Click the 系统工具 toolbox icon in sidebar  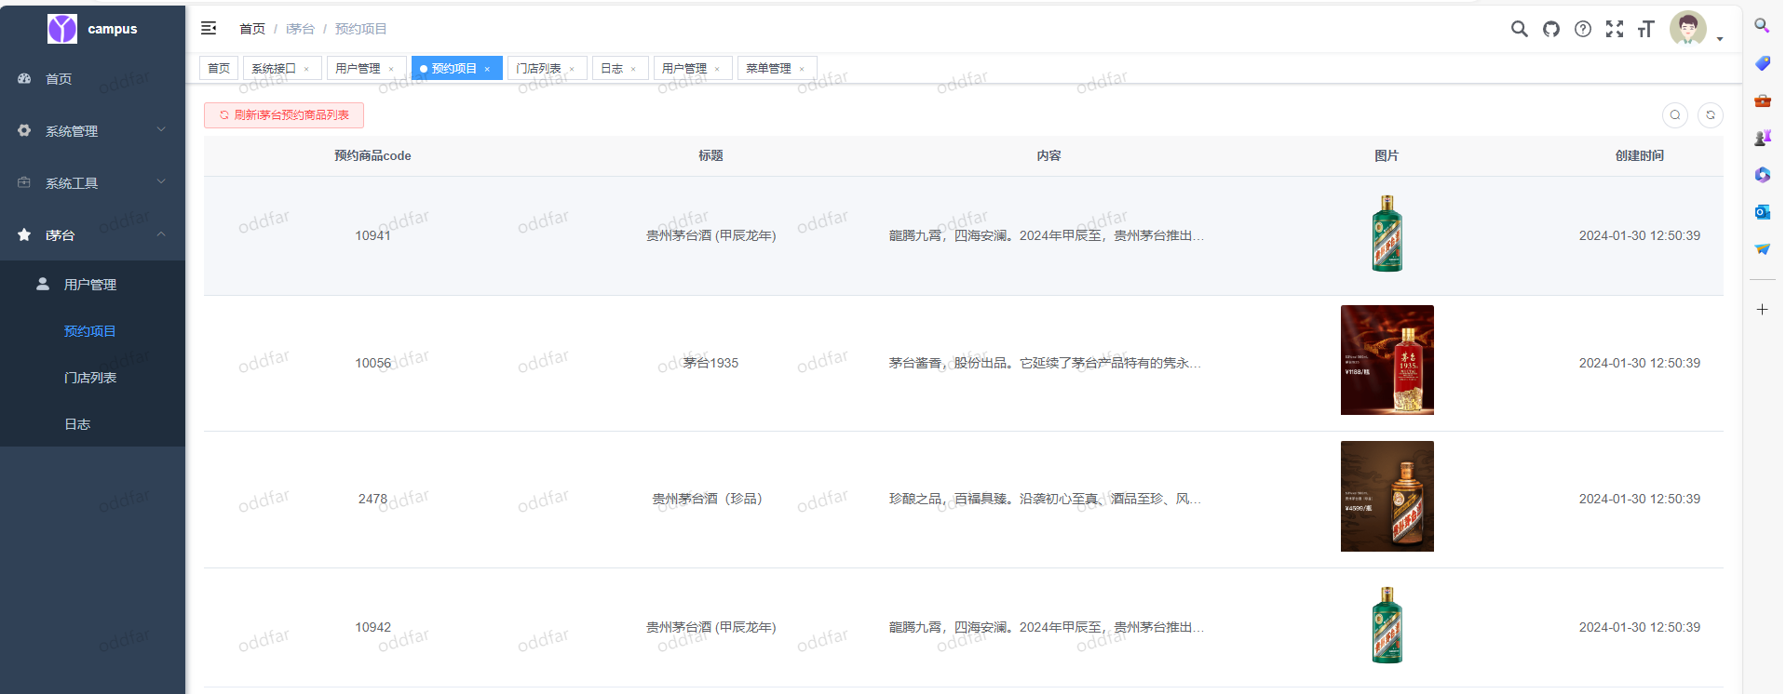tap(25, 183)
